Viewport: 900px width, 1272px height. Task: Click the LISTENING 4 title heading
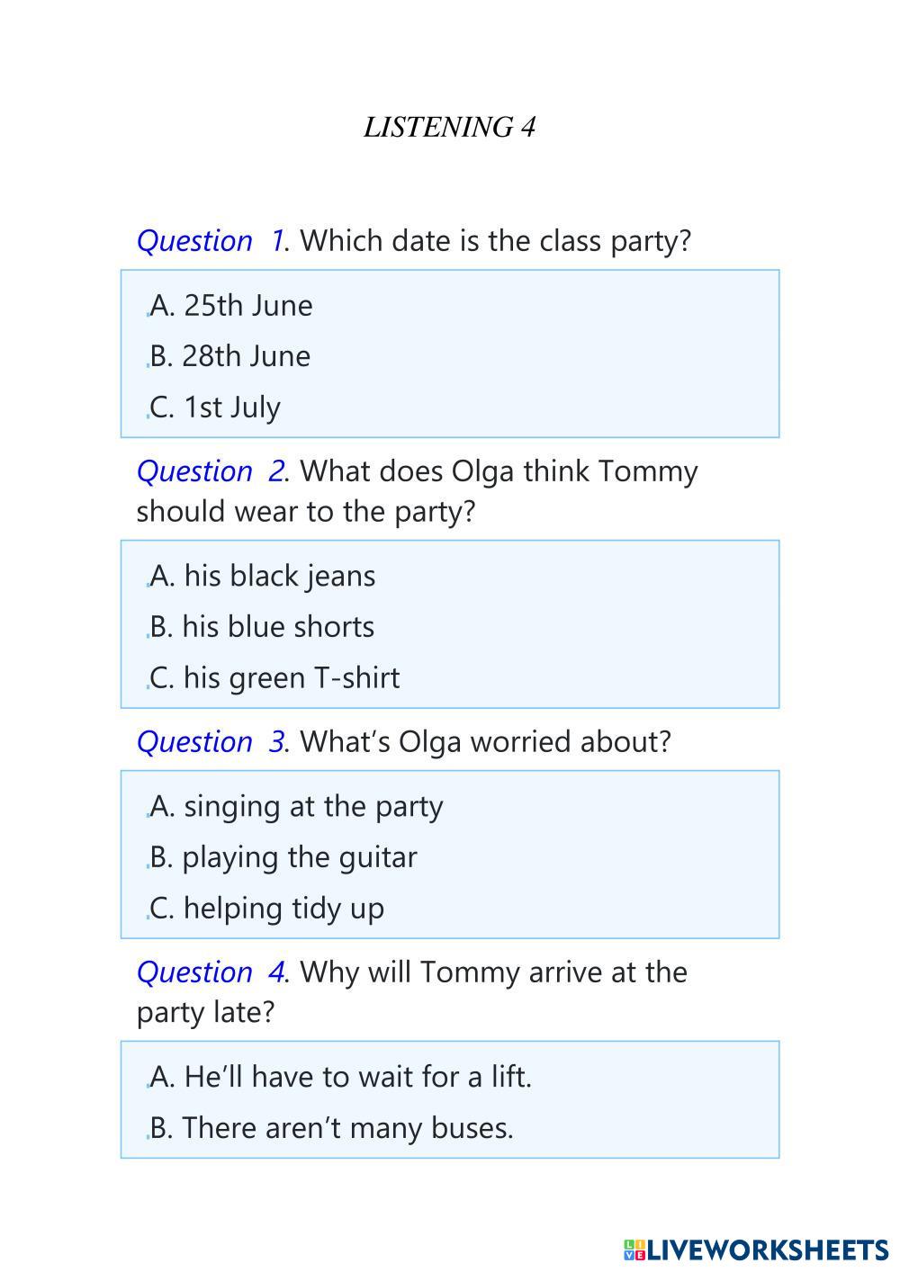click(449, 128)
